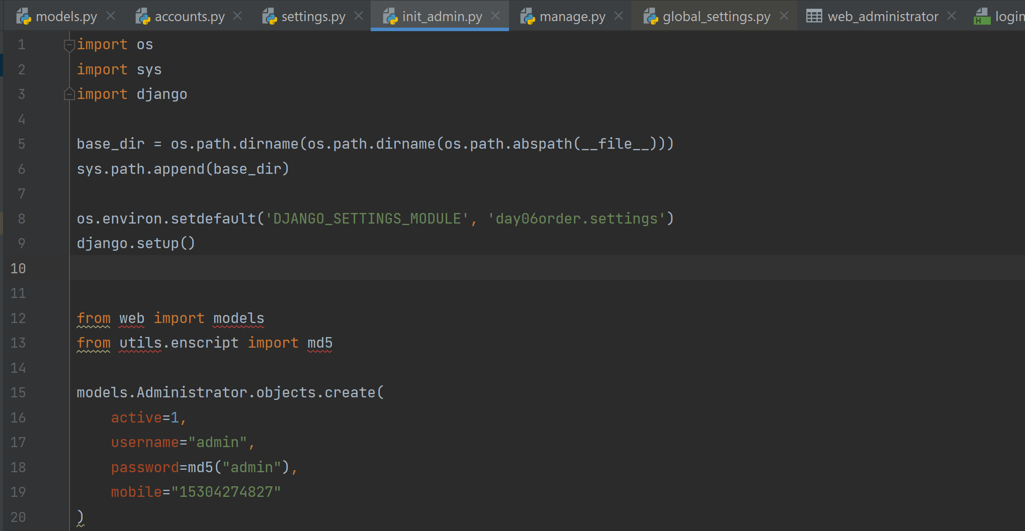Close the settings.py tab
The height and width of the screenshot is (531, 1025).
[x=359, y=16]
